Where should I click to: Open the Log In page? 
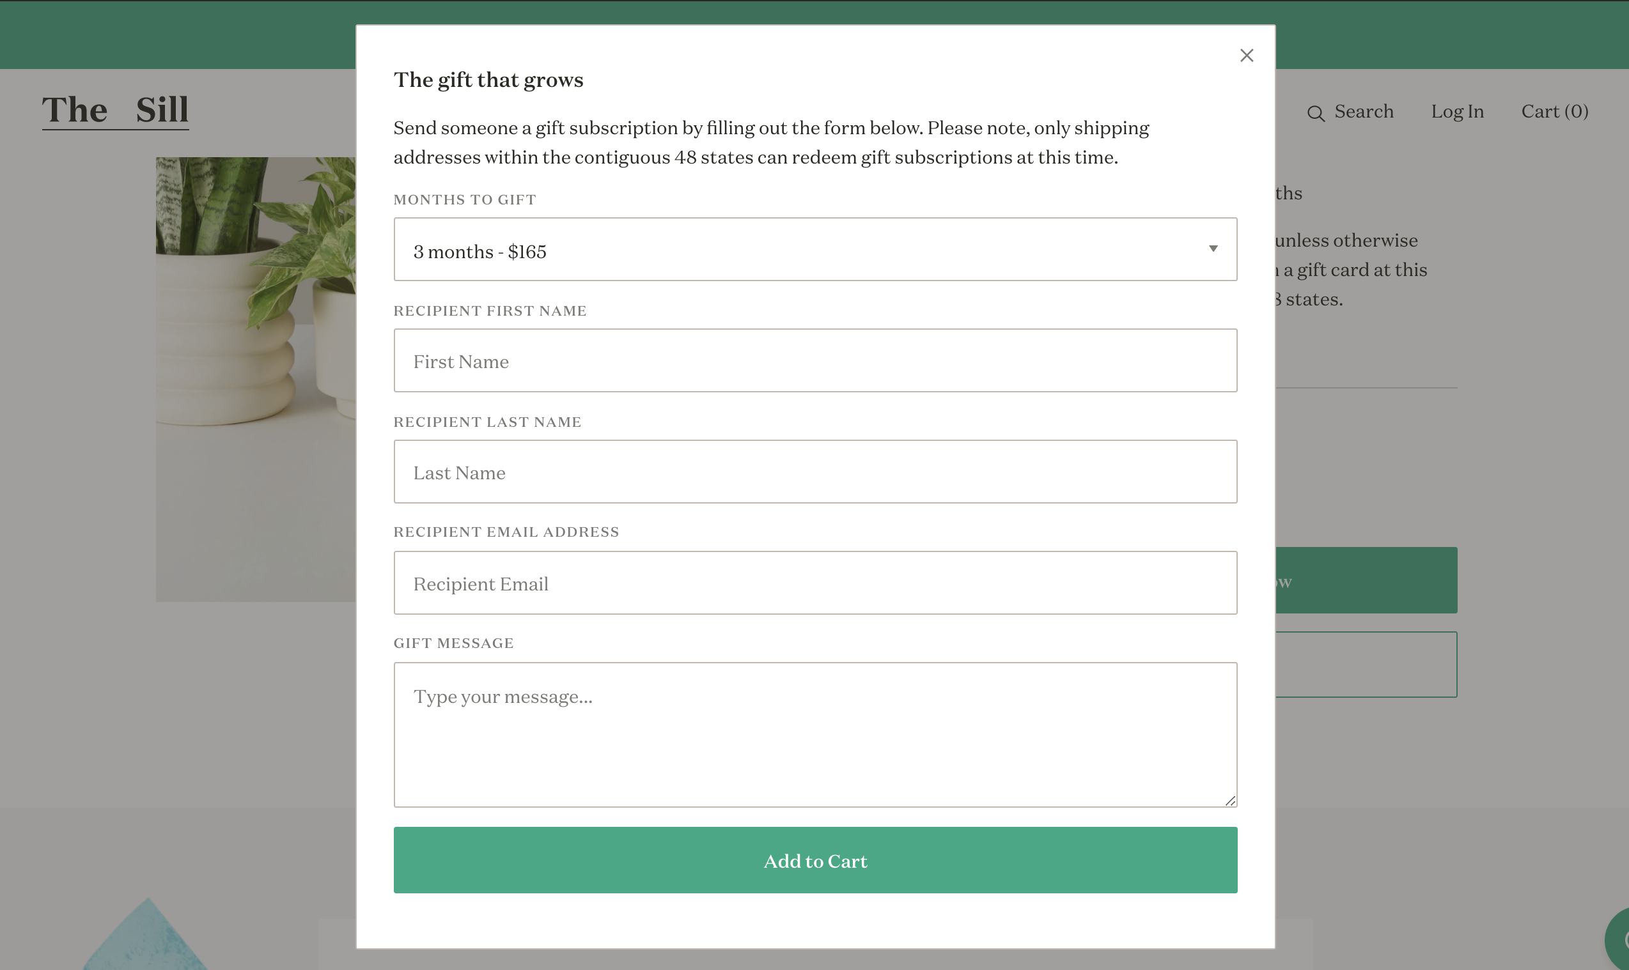click(x=1457, y=112)
